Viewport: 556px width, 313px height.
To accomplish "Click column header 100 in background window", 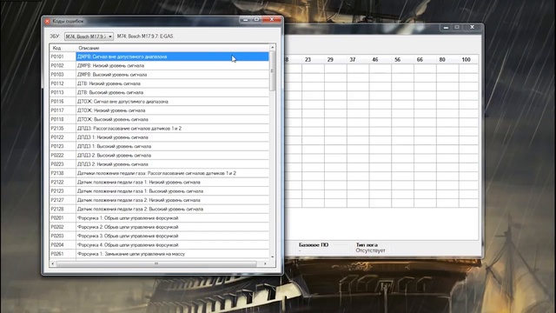I will [x=466, y=60].
